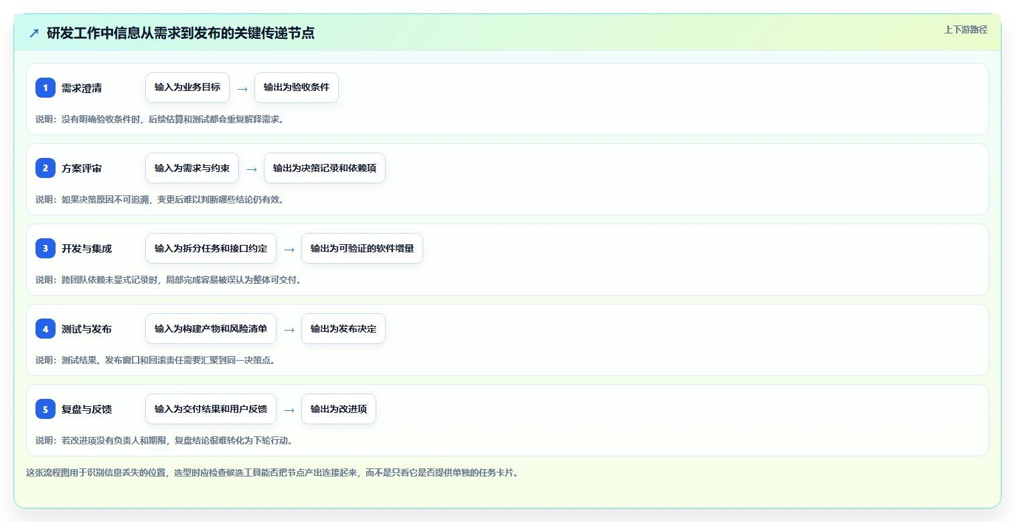Select the 需求澄清 step name

click(82, 88)
